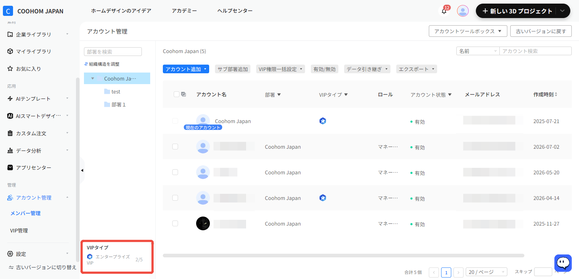
Task: Select VIP管理 in sidebar
Action: coord(19,231)
